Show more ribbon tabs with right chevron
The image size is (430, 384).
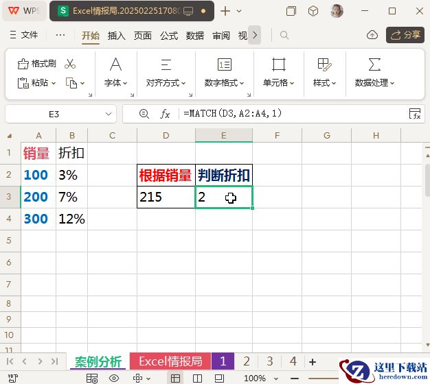[x=255, y=35]
